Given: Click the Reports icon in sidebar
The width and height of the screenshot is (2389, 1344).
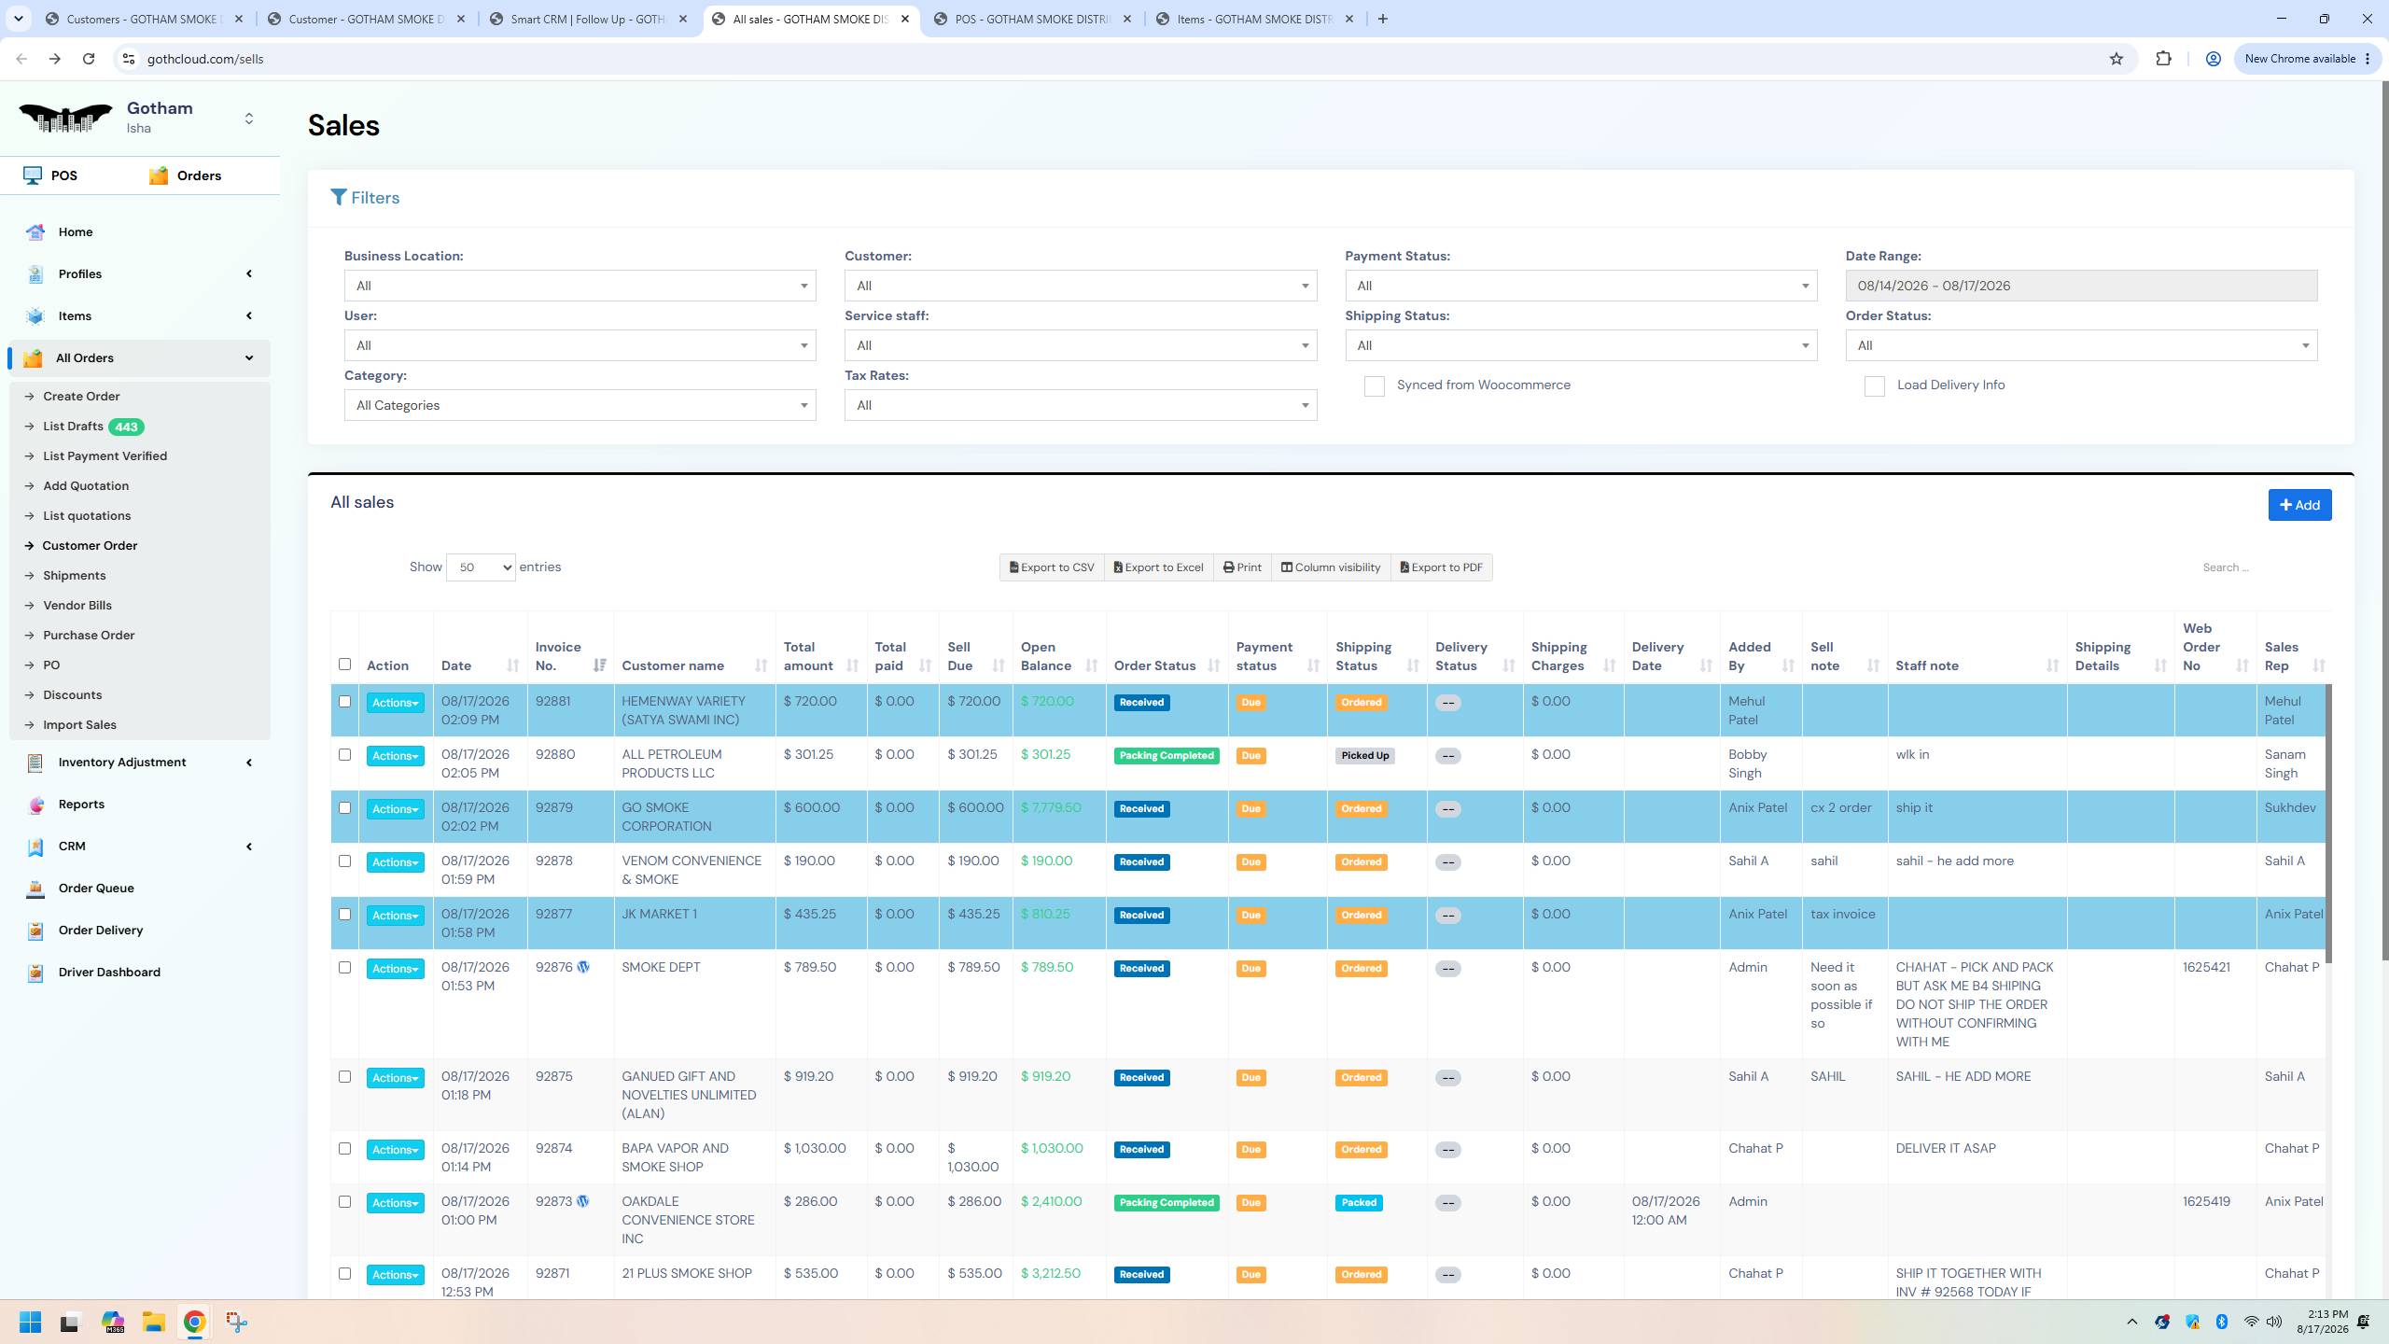Looking at the screenshot, I should 35,805.
